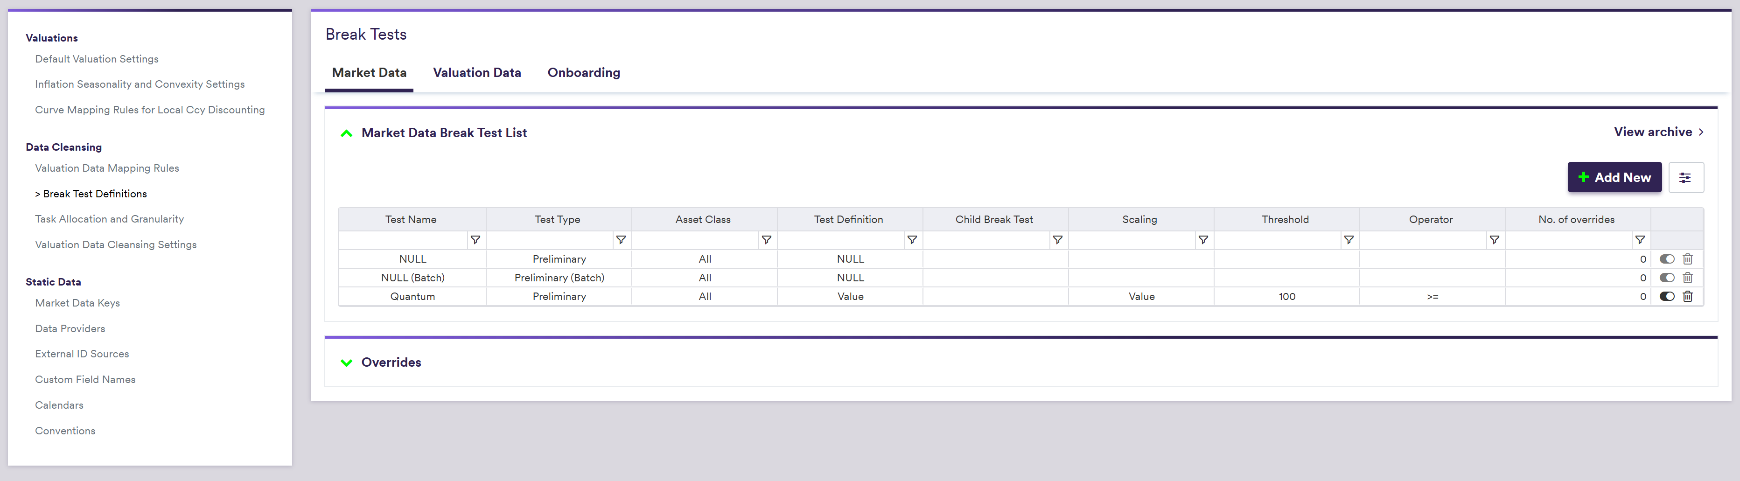
Task: Open the table column settings icon
Action: pyautogui.click(x=1685, y=178)
